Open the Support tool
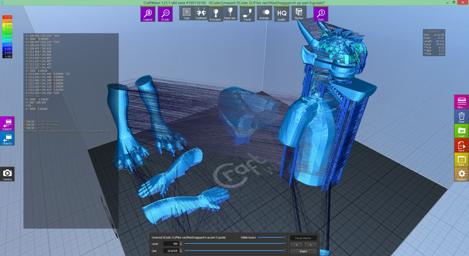Screen dimensions: 469x256 click(7, 124)
